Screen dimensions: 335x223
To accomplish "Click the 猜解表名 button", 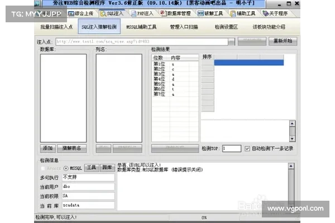I will click(x=72, y=148).
